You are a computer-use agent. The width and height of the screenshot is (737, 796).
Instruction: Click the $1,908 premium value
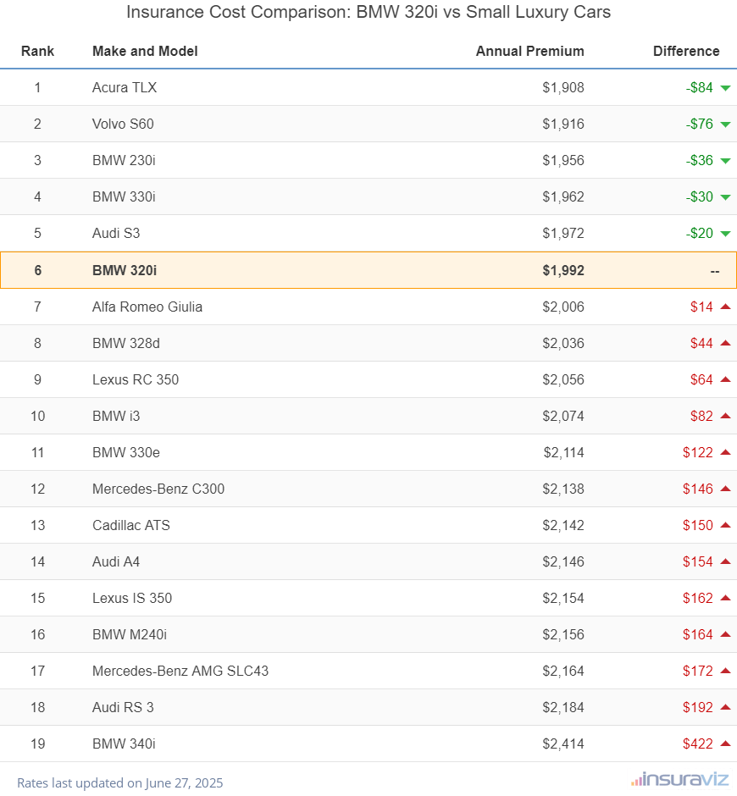click(x=563, y=88)
